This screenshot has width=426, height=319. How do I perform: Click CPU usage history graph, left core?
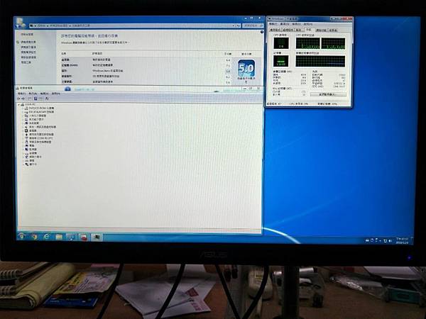click(308, 43)
